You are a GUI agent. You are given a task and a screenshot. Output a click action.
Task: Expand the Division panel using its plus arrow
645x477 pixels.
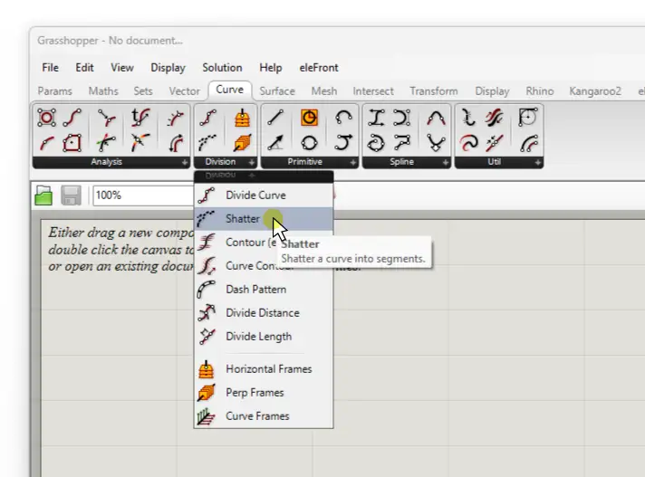coord(251,163)
